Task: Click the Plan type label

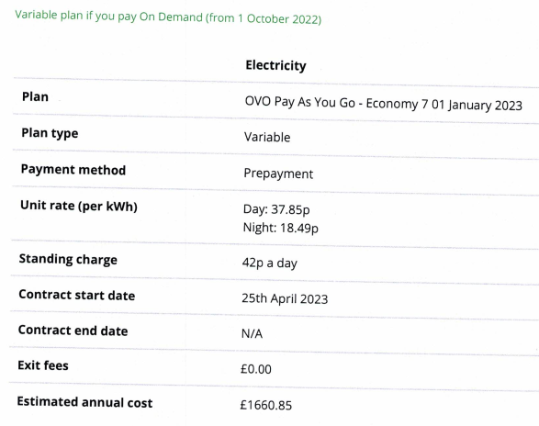Action: (50, 133)
